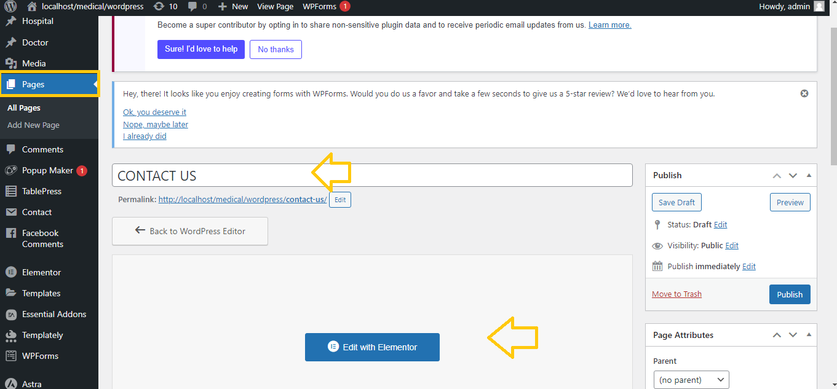
Task: Dismiss the WPForms review notice
Action: click(x=804, y=93)
